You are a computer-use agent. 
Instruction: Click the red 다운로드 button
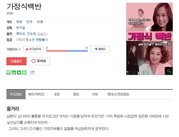click(x=16, y=61)
